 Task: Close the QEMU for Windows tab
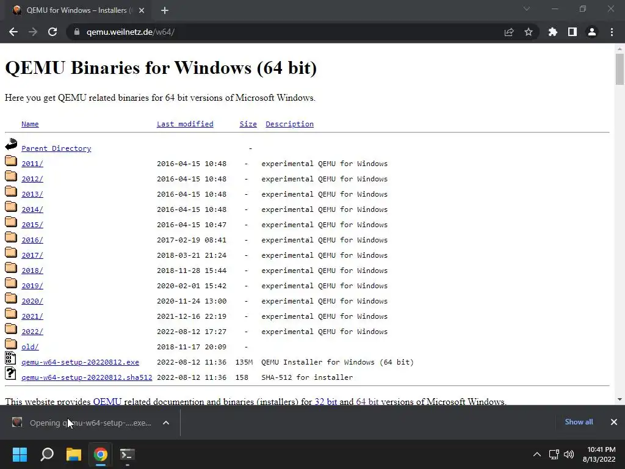click(x=142, y=10)
